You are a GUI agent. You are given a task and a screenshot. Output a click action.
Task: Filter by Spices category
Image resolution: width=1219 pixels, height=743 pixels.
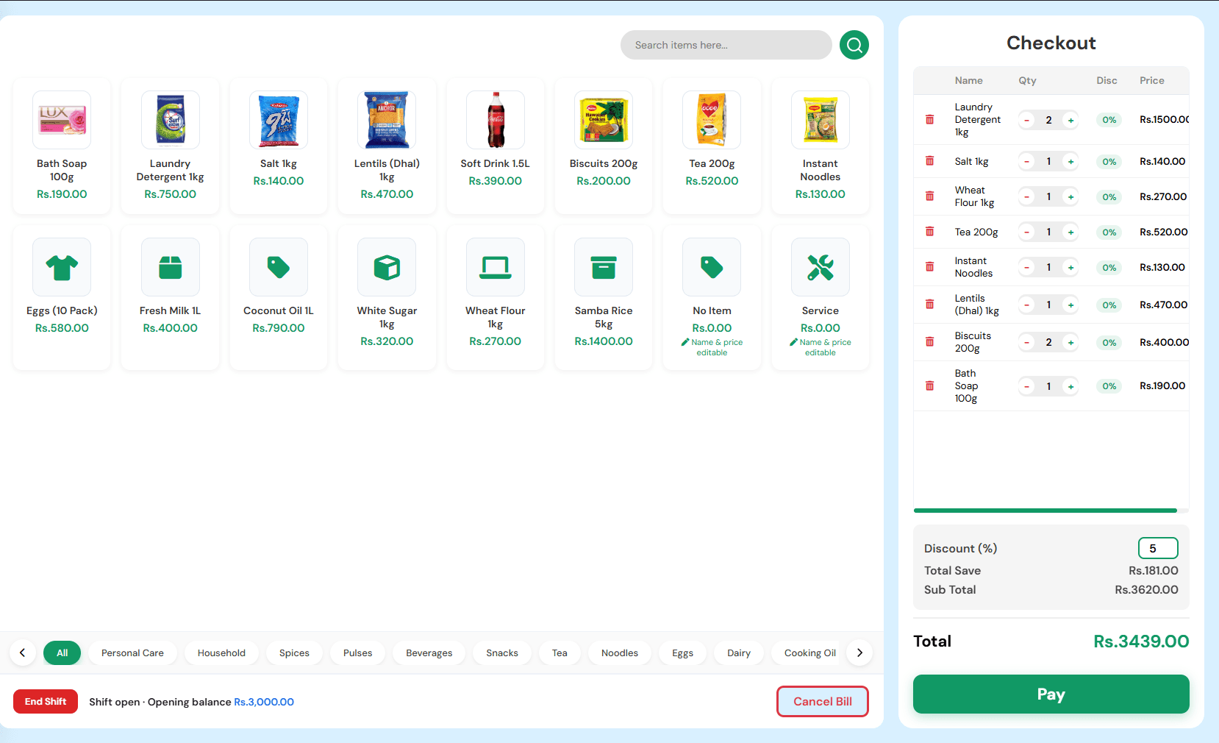[x=294, y=653]
